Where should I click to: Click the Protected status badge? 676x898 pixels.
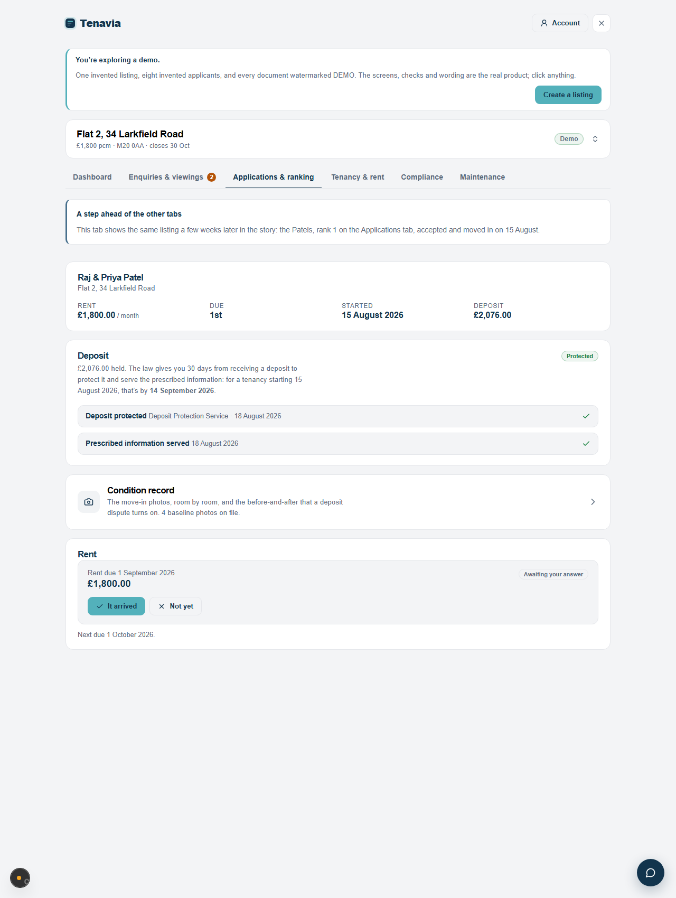click(580, 356)
